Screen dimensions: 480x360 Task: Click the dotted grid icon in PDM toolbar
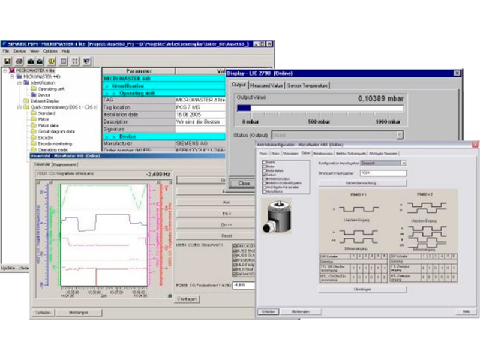pos(75,61)
